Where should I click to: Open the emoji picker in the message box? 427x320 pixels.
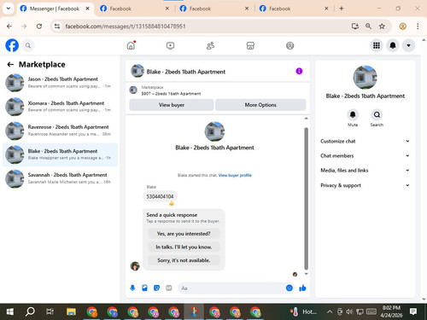coord(290,288)
